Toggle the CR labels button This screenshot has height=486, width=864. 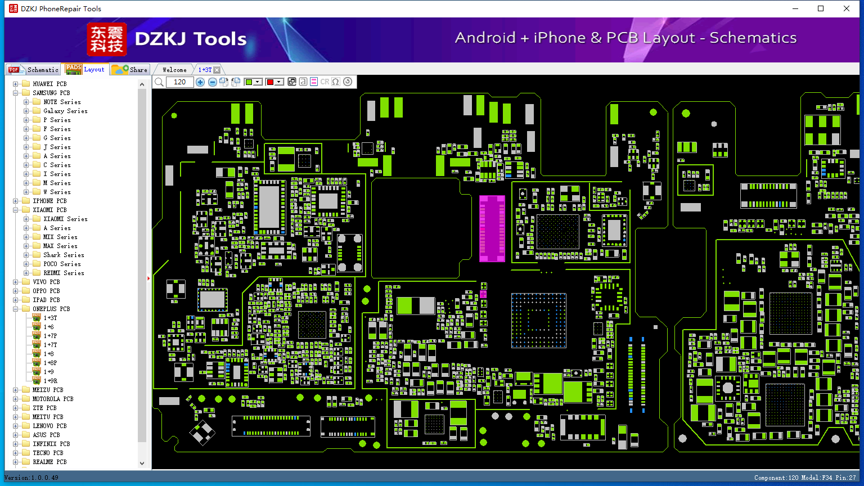click(325, 82)
